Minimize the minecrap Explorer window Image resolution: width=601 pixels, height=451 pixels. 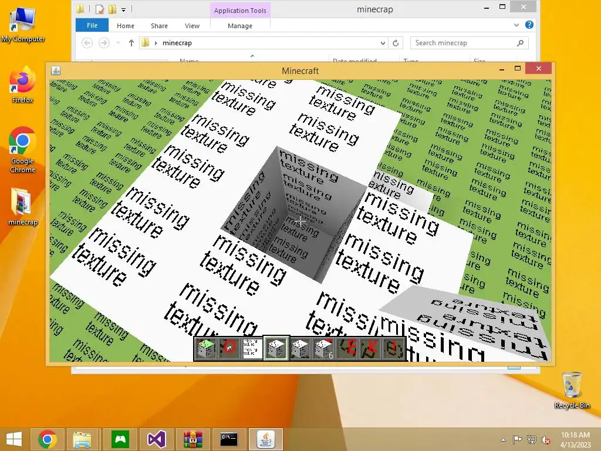(x=487, y=7)
